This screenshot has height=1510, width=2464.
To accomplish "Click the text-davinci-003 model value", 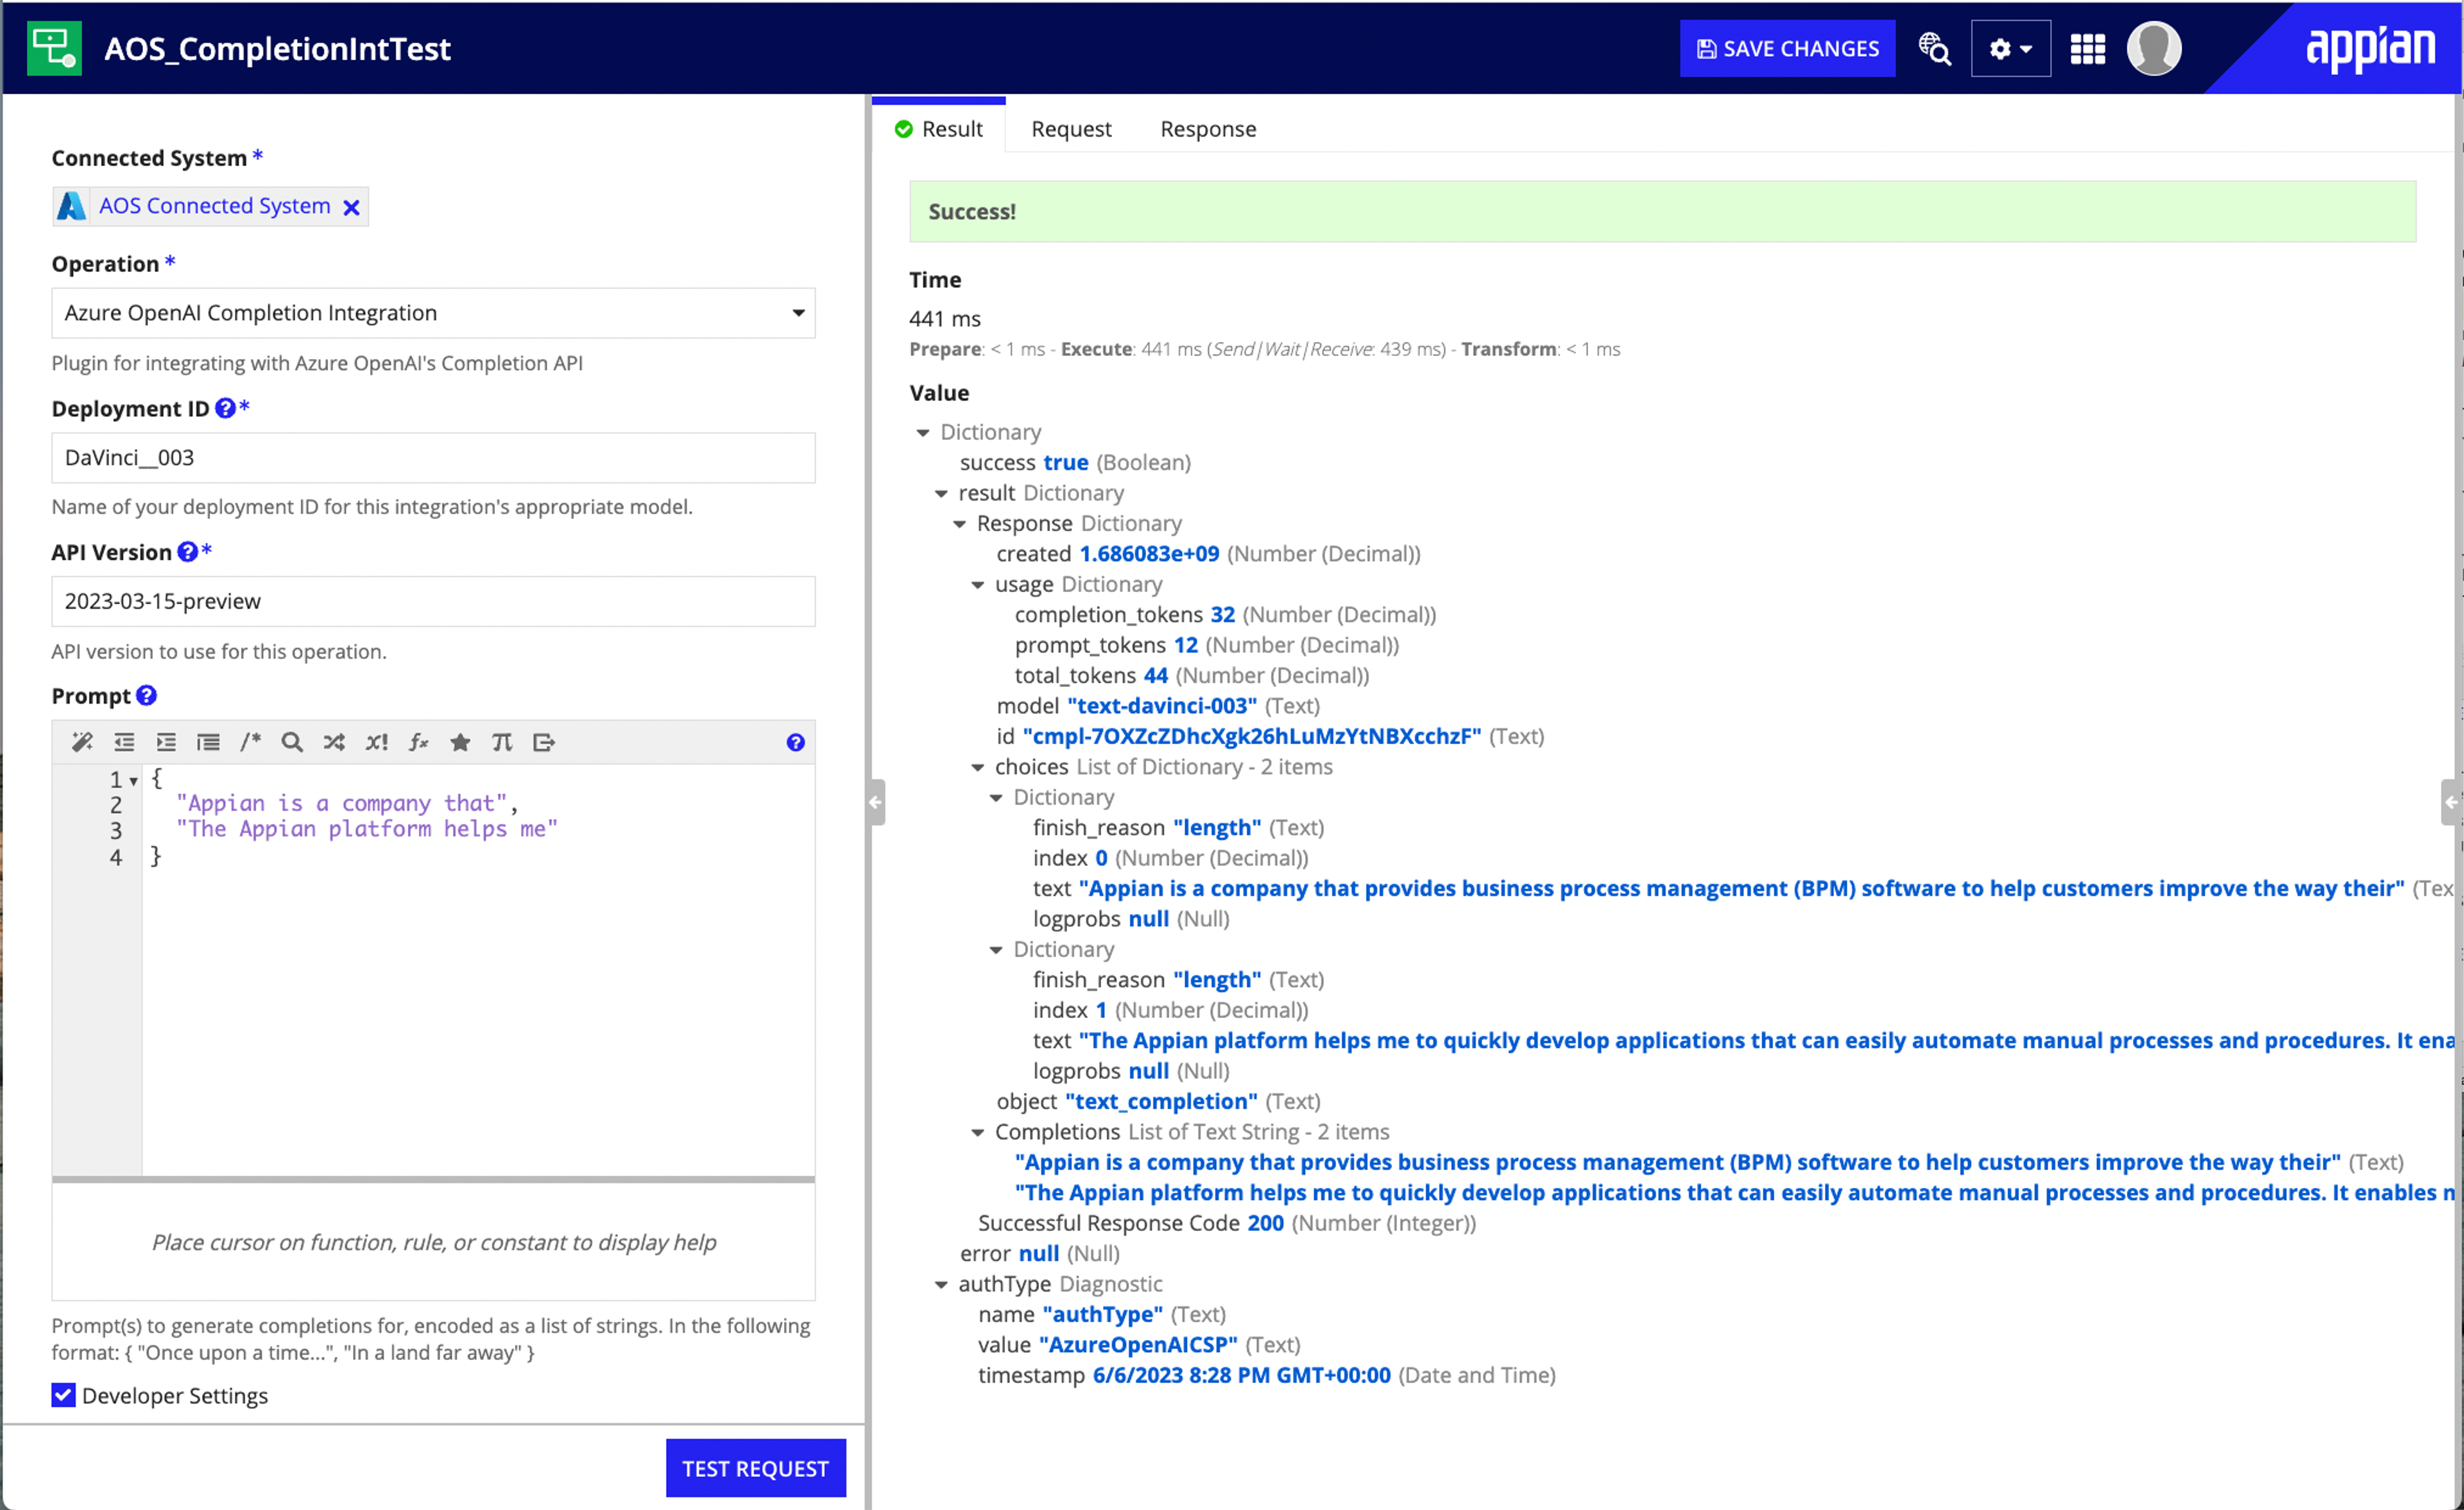I will click(x=1161, y=706).
